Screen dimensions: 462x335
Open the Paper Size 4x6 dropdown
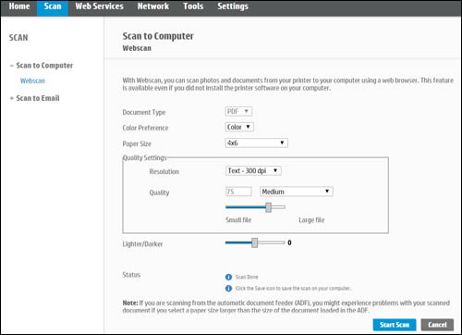(257, 143)
